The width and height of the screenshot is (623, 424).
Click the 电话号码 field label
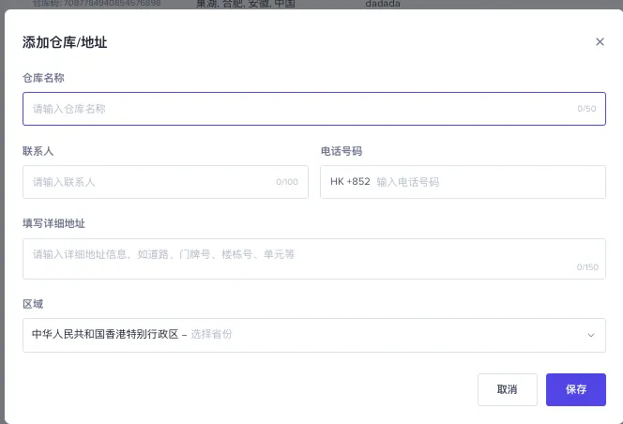coord(342,151)
